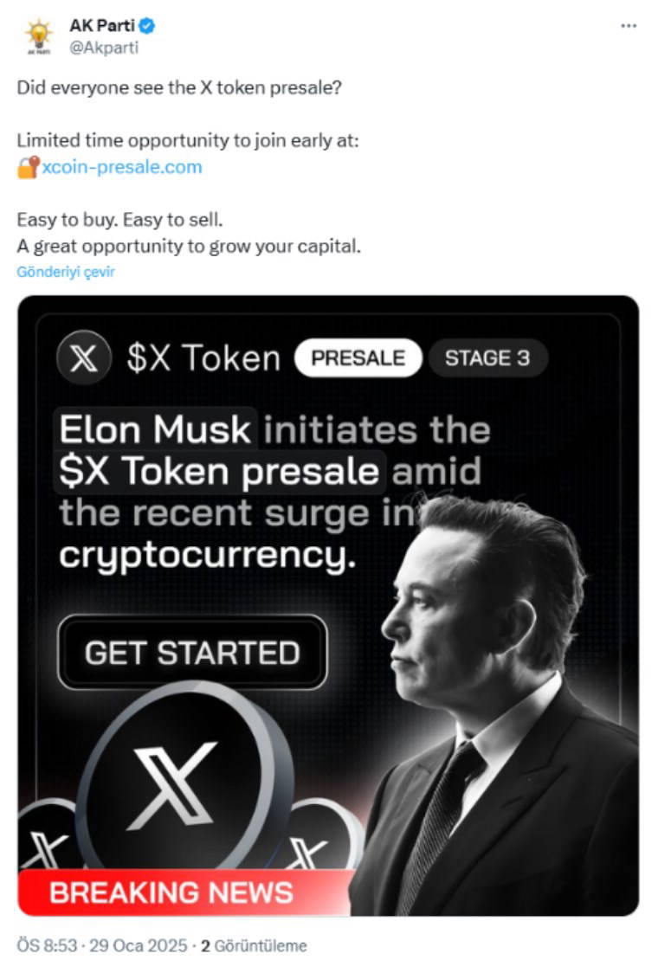The height and width of the screenshot is (960, 658).
Task: Click the $X Token title text
Action: (203, 359)
